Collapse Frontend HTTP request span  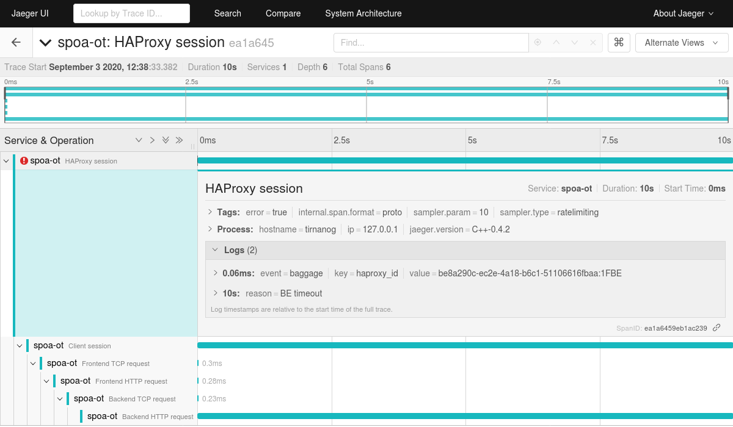point(47,381)
